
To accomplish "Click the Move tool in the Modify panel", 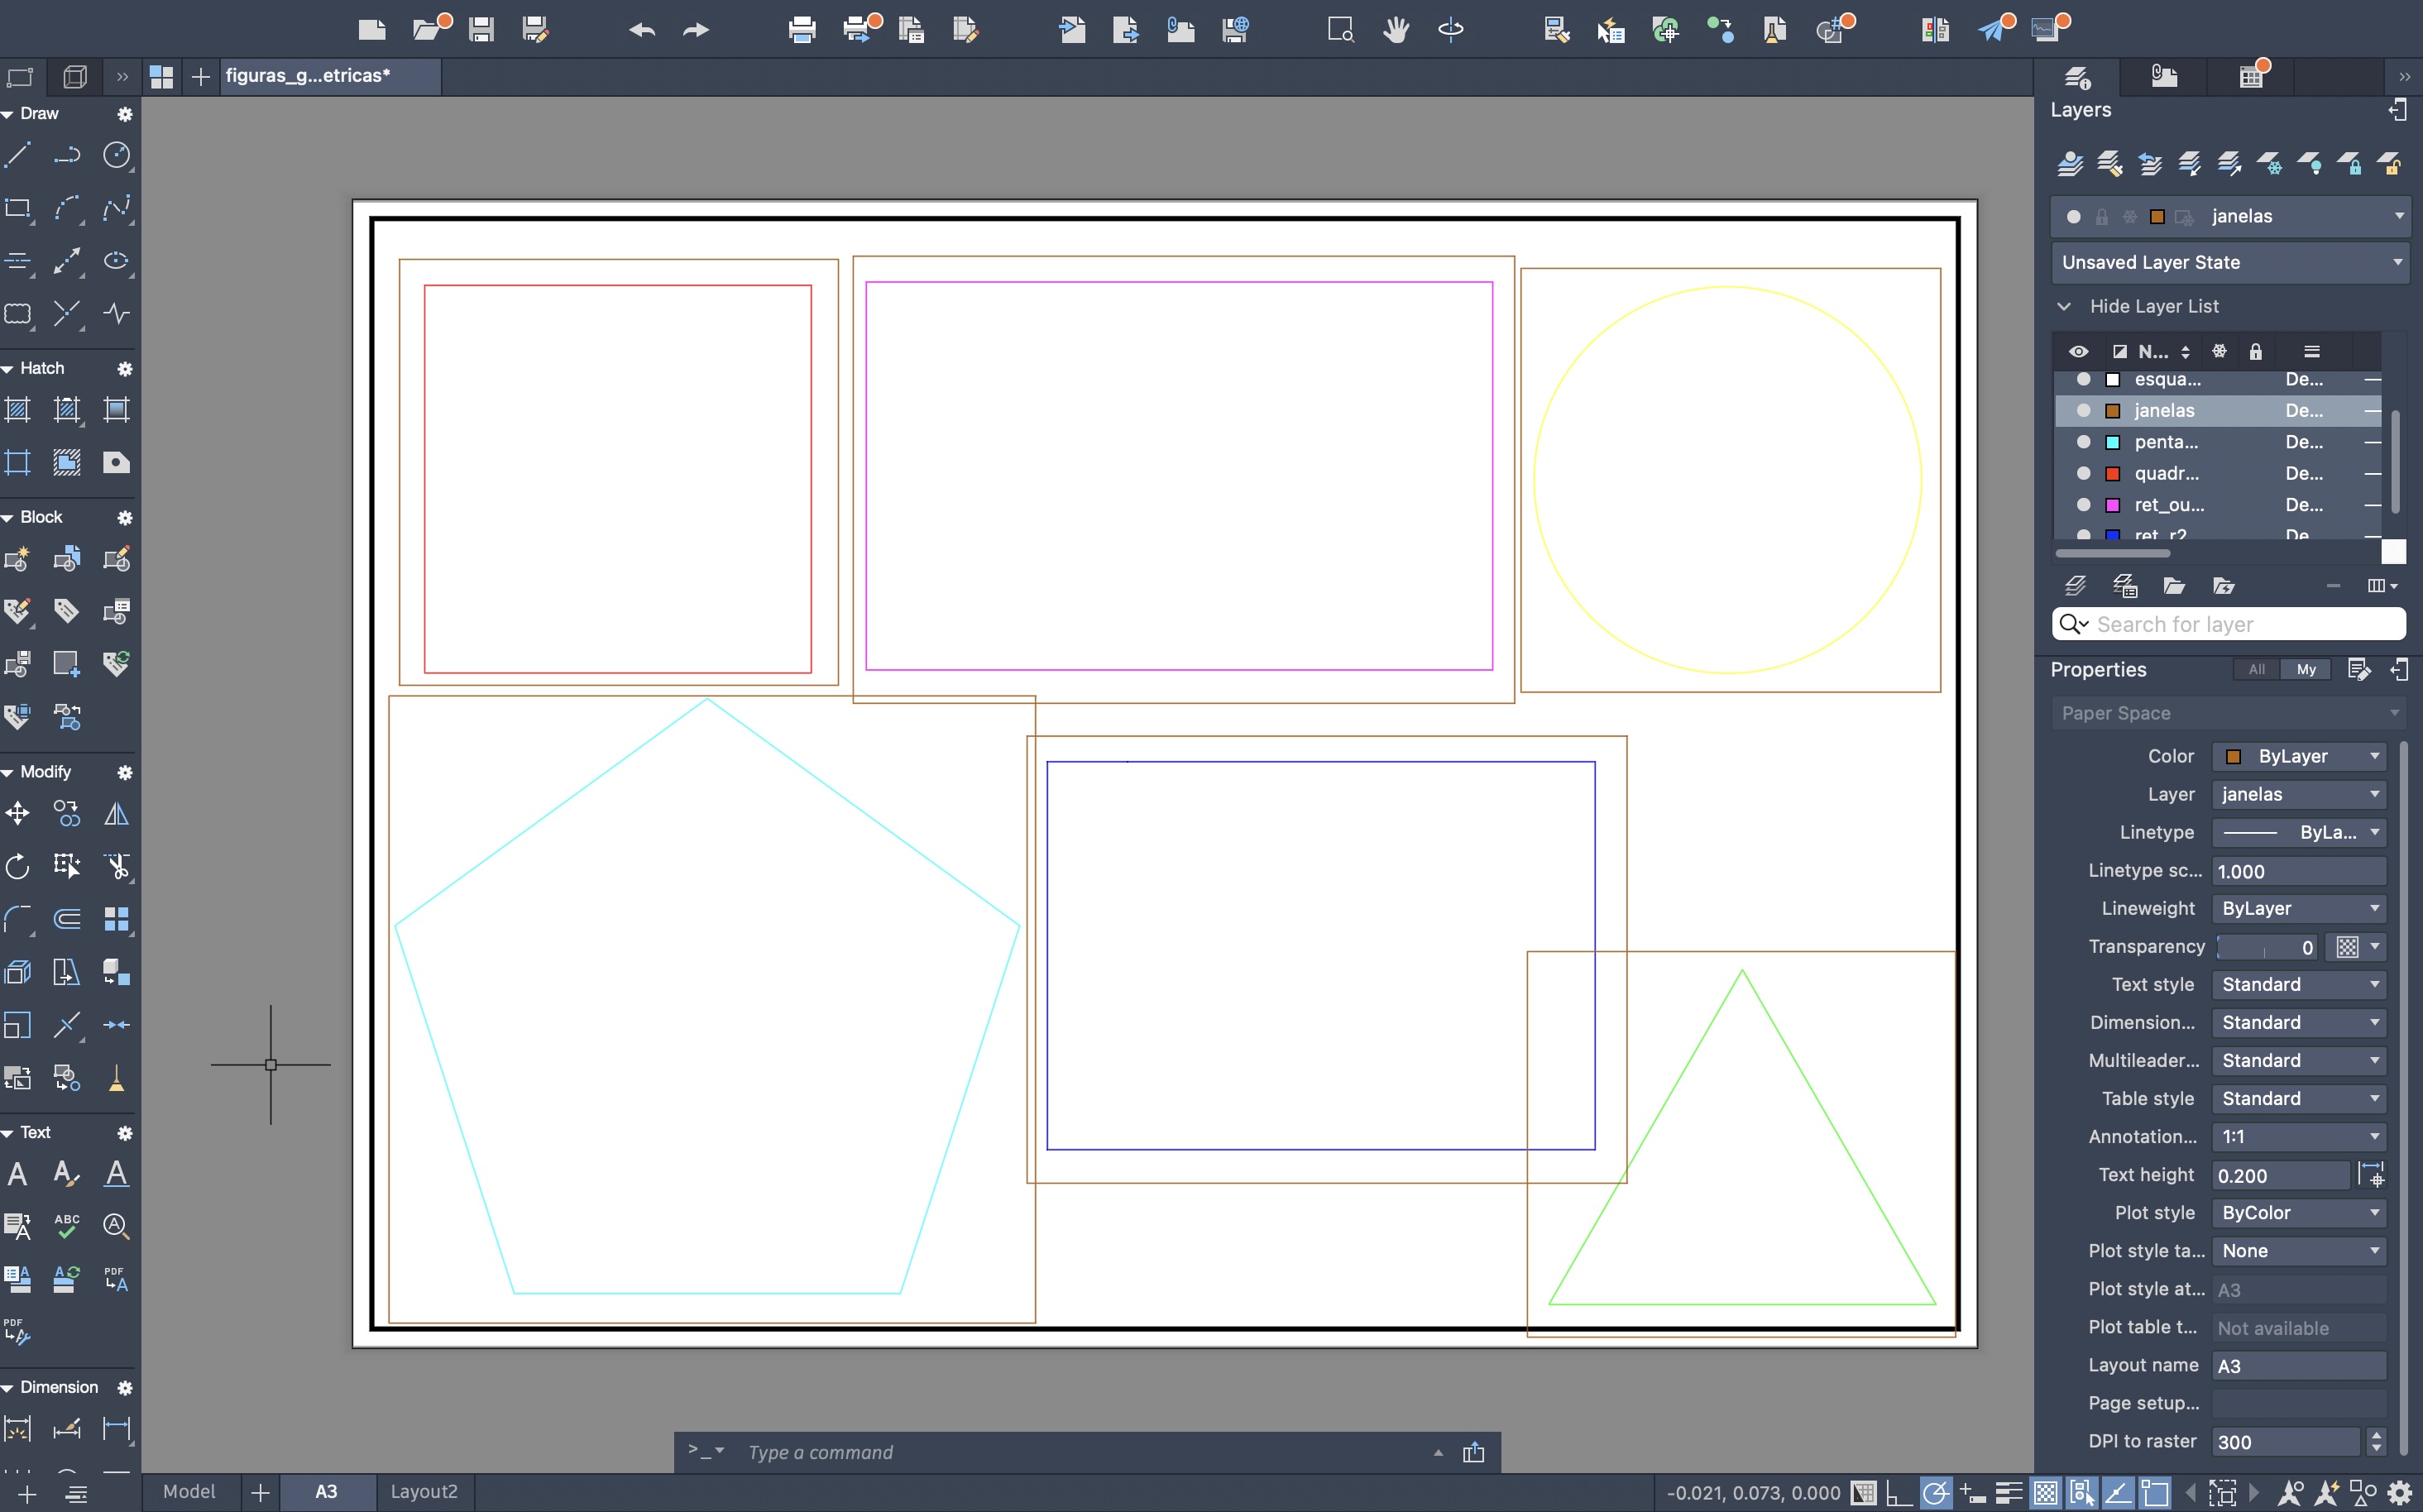I will pyautogui.click(x=18, y=813).
